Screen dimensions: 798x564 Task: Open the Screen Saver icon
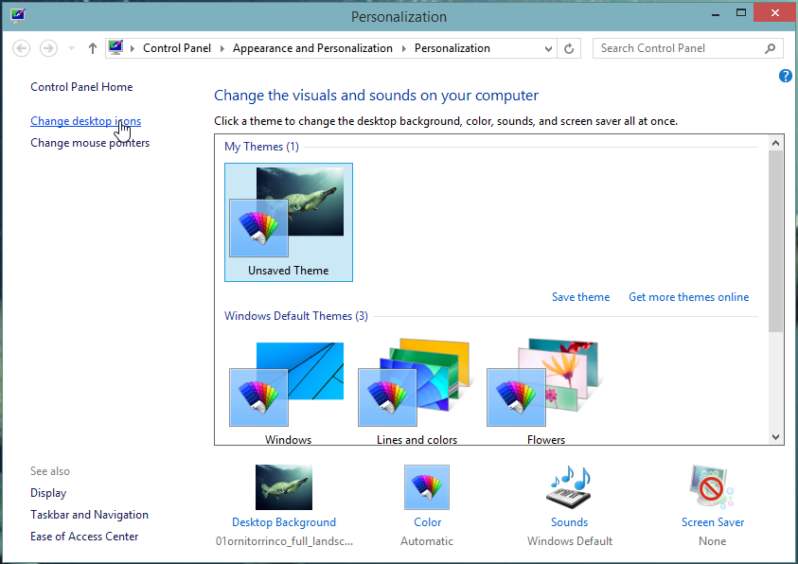click(712, 488)
